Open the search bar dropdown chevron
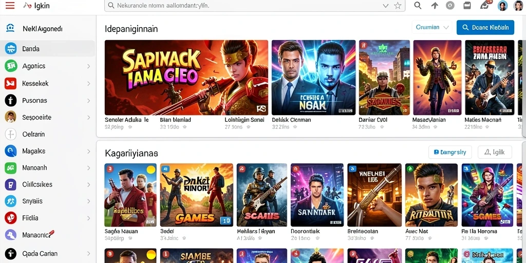The width and height of the screenshot is (526, 263). click(386, 6)
